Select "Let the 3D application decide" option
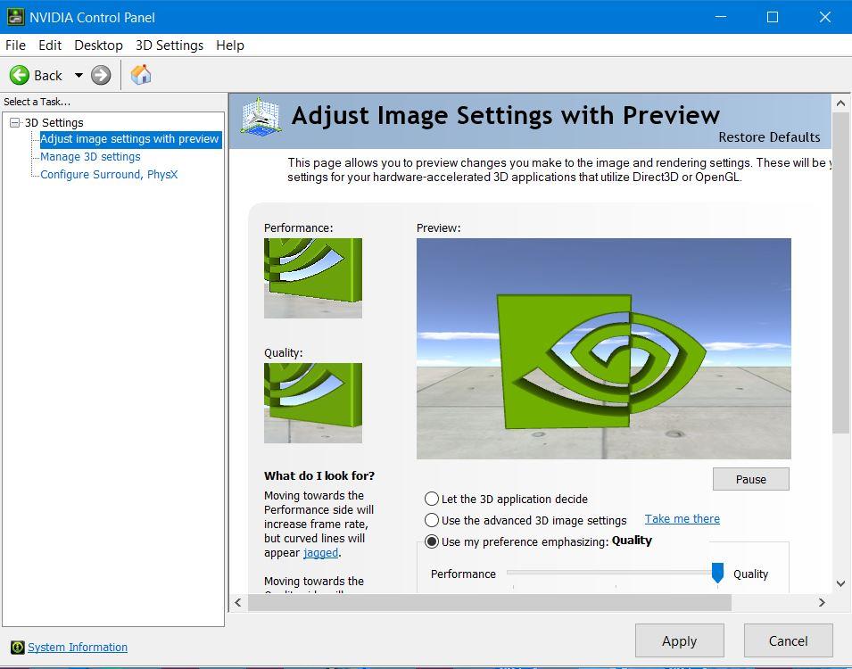852x669 pixels. (432, 499)
